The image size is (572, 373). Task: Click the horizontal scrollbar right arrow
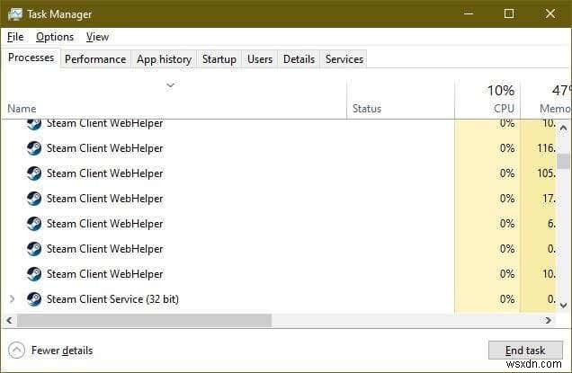[548, 321]
